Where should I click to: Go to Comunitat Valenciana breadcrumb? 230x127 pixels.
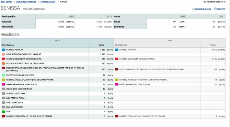coord(26,2)
